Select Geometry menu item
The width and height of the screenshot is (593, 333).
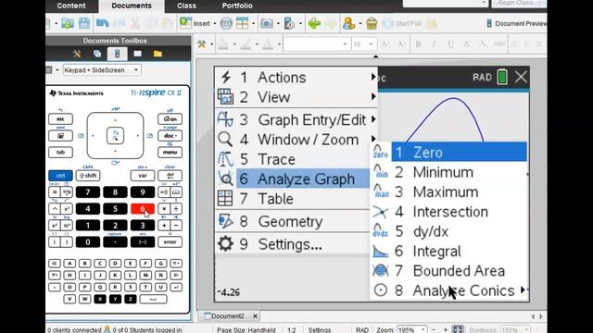292,222
